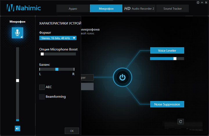Minimize the Nahimic window
Screen dimensions: 209x136
coord(202,2)
